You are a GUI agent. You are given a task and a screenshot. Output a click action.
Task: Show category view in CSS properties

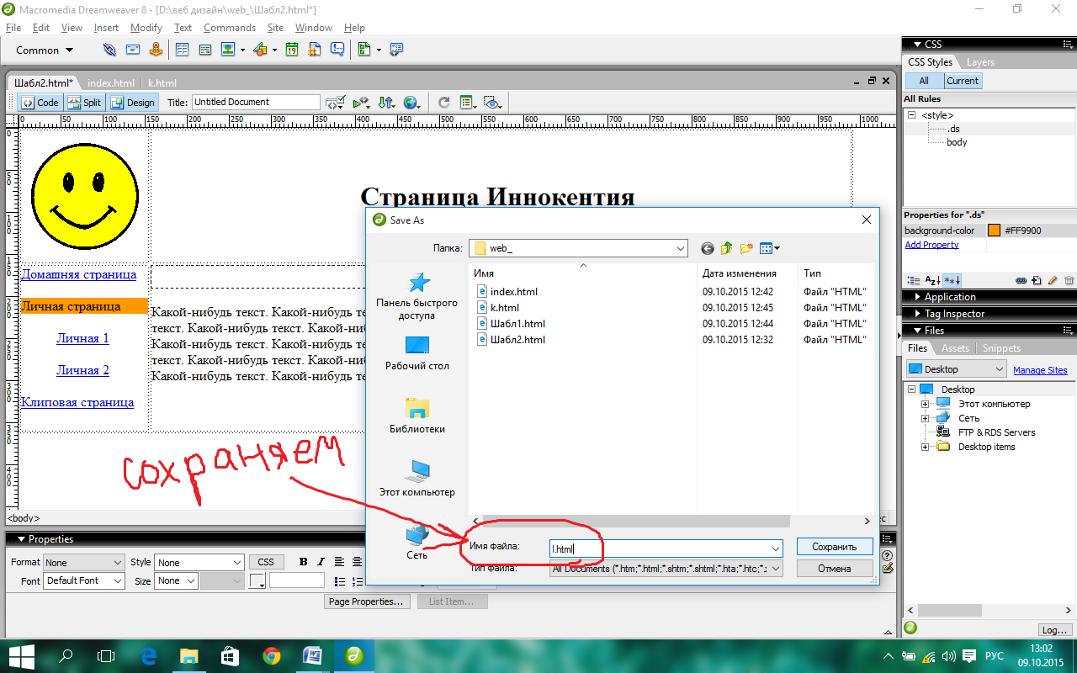tap(913, 280)
